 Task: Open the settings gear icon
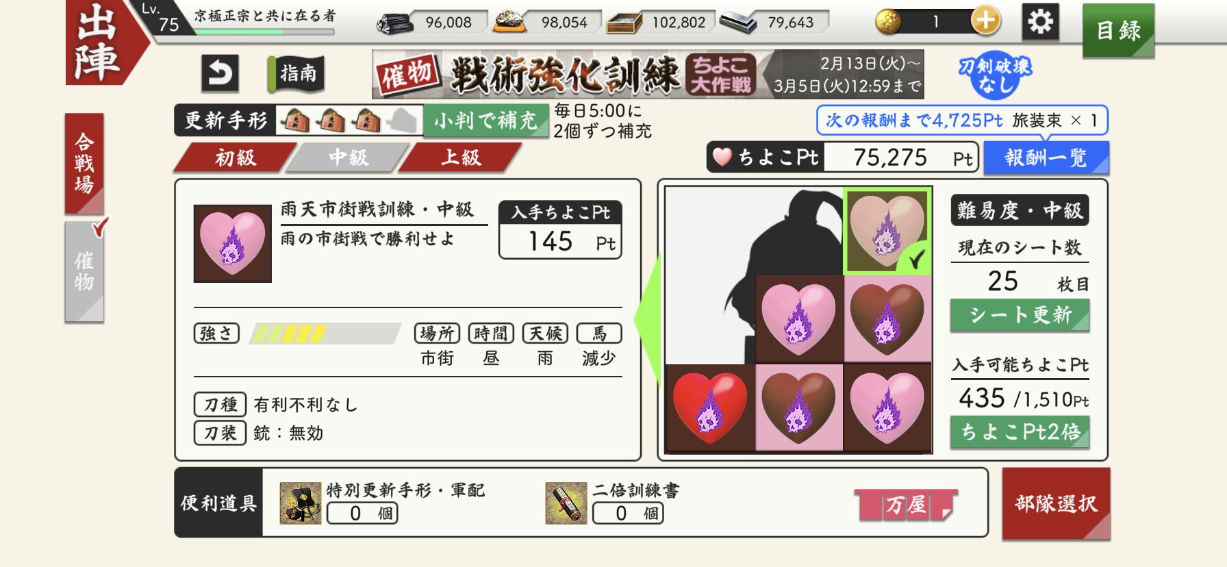click(x=1040, y=23)
